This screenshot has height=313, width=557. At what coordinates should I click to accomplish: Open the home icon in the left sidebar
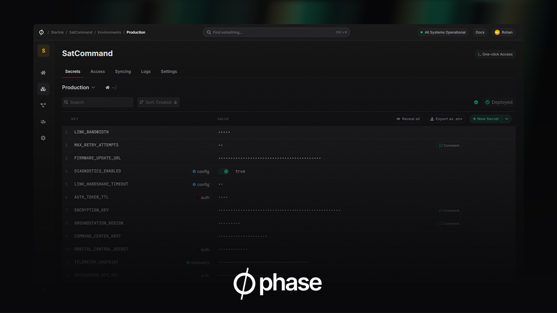43,73
